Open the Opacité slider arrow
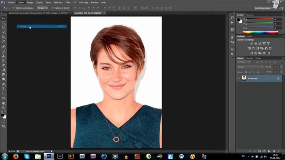 pos(281,67)
